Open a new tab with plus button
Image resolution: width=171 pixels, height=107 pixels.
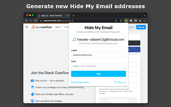(x=74, y=16)
